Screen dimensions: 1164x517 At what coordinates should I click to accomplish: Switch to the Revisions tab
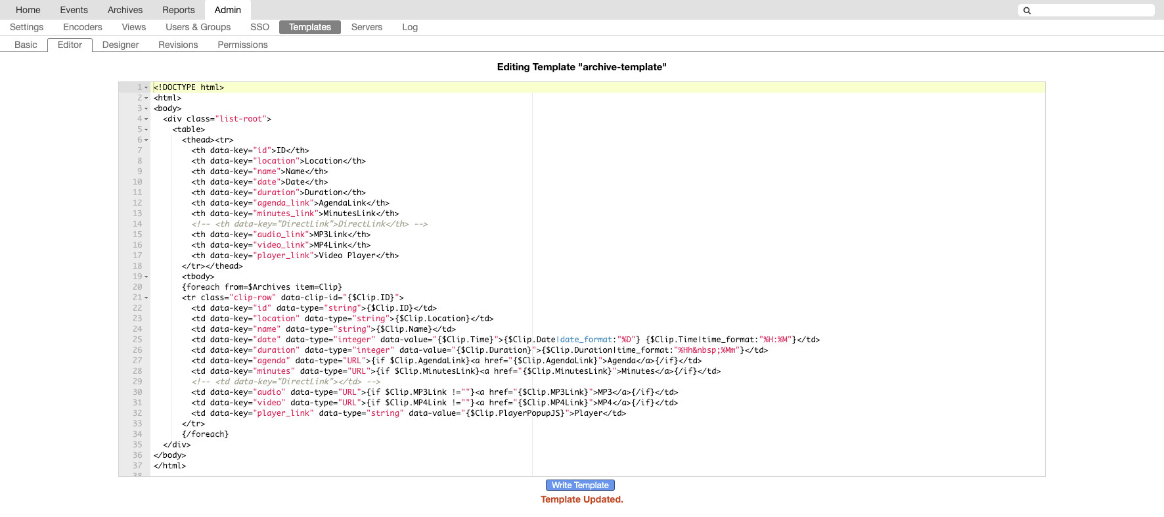(x=178, y=45)
